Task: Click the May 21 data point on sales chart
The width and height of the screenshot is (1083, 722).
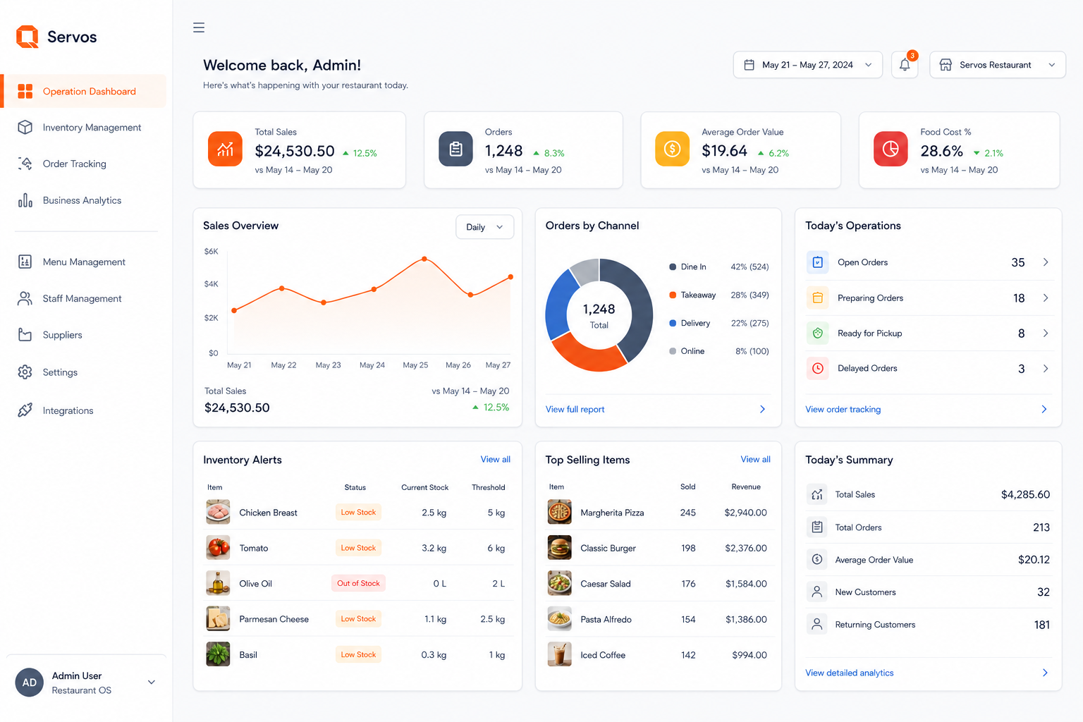Action: pos(235,310)
